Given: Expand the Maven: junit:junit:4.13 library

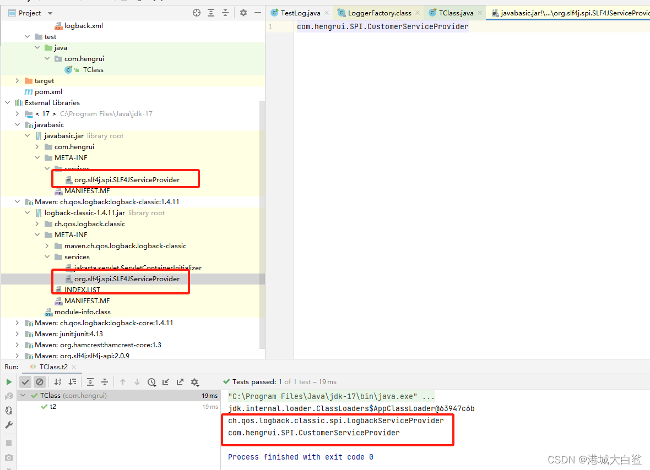Looking at the screenshot, I should tap(17, 334).
